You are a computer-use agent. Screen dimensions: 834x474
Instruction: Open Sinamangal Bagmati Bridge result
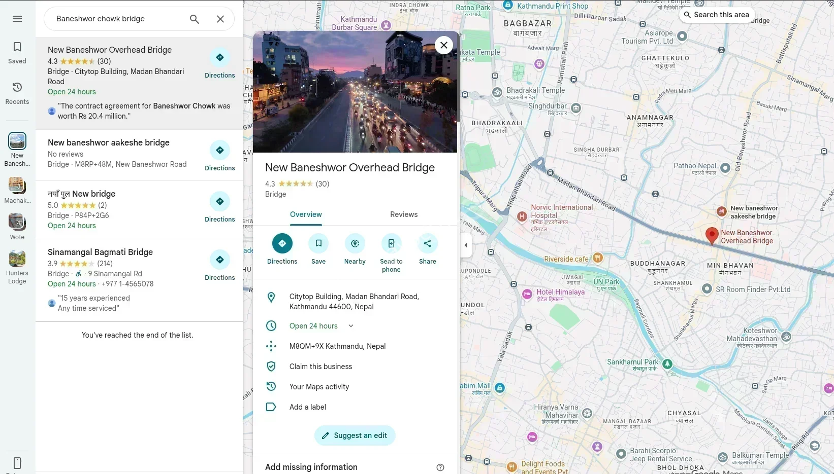pyautogui.click(x=100, y=252)
